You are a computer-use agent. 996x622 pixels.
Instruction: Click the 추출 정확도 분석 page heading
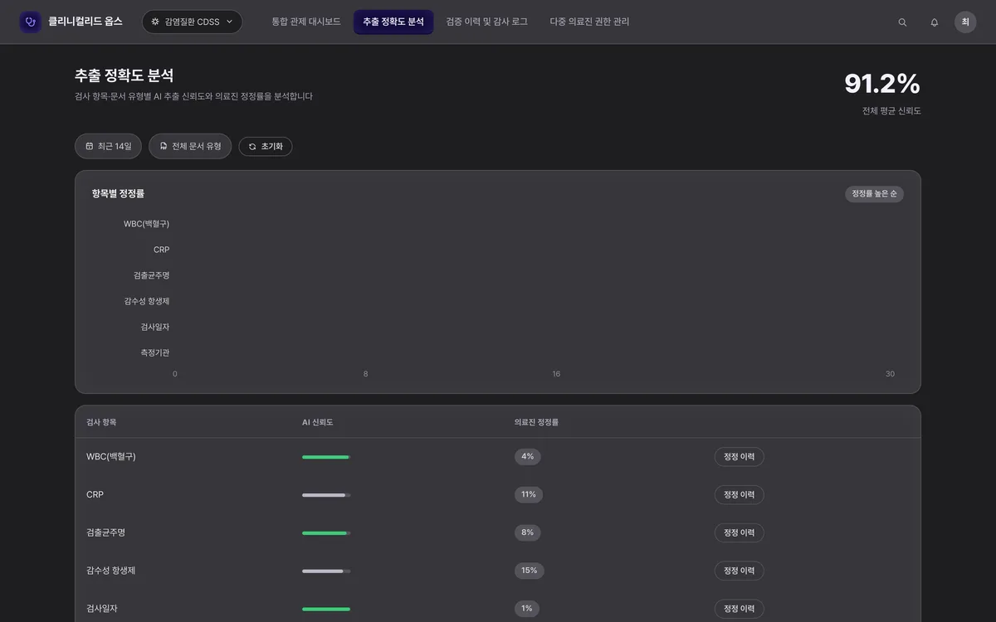point(124,75)
